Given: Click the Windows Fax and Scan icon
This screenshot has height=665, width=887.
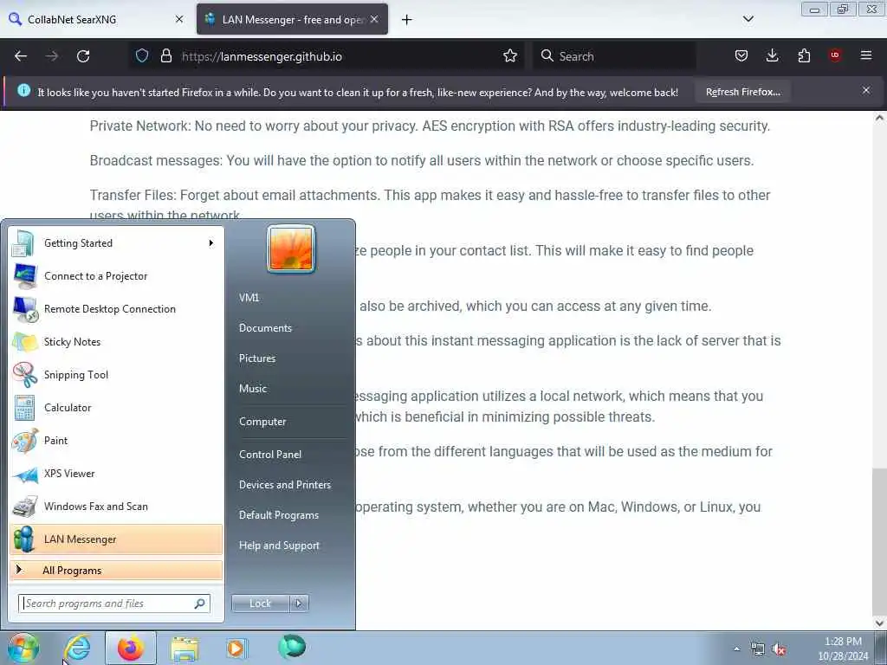Looking at the screenshot, I should pos(24,507).
